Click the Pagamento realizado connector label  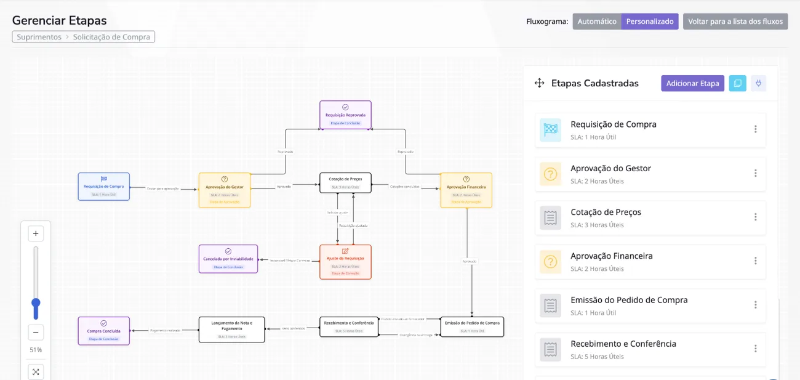pyautogui.click(x=166, y=331)
